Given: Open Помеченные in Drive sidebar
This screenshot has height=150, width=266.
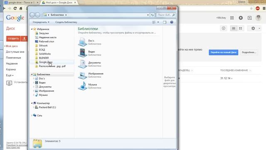Looking at the screenshot, I should (x=13, y=57).
